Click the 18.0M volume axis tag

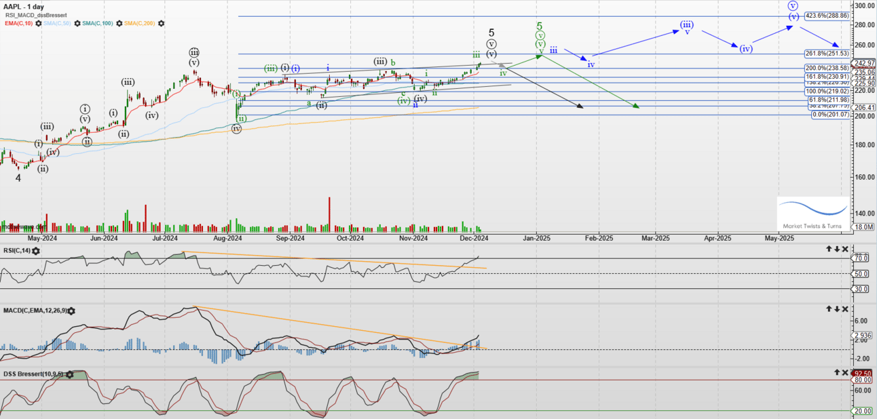pos(863,227)
